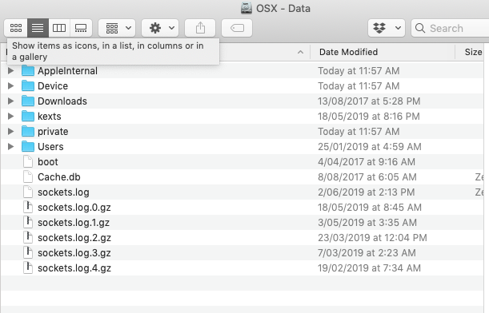Expand the AppleInternal folder

(10, 70)
